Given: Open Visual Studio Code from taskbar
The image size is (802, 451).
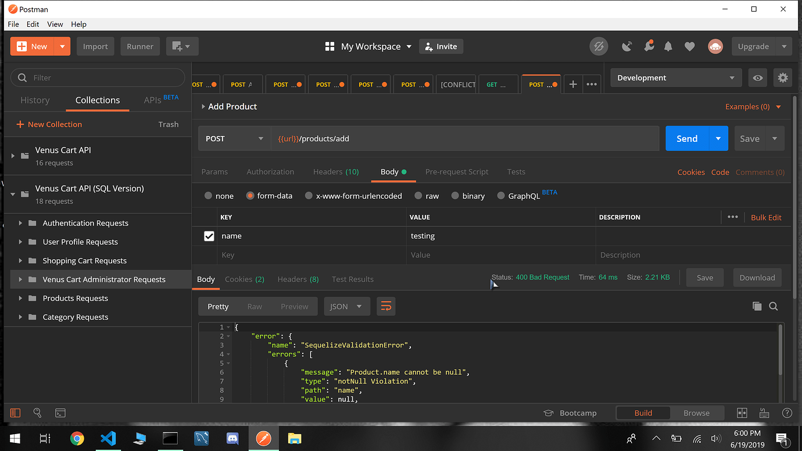Looking at the screenshot, I should pyautogui.click(x=108, y=438).
